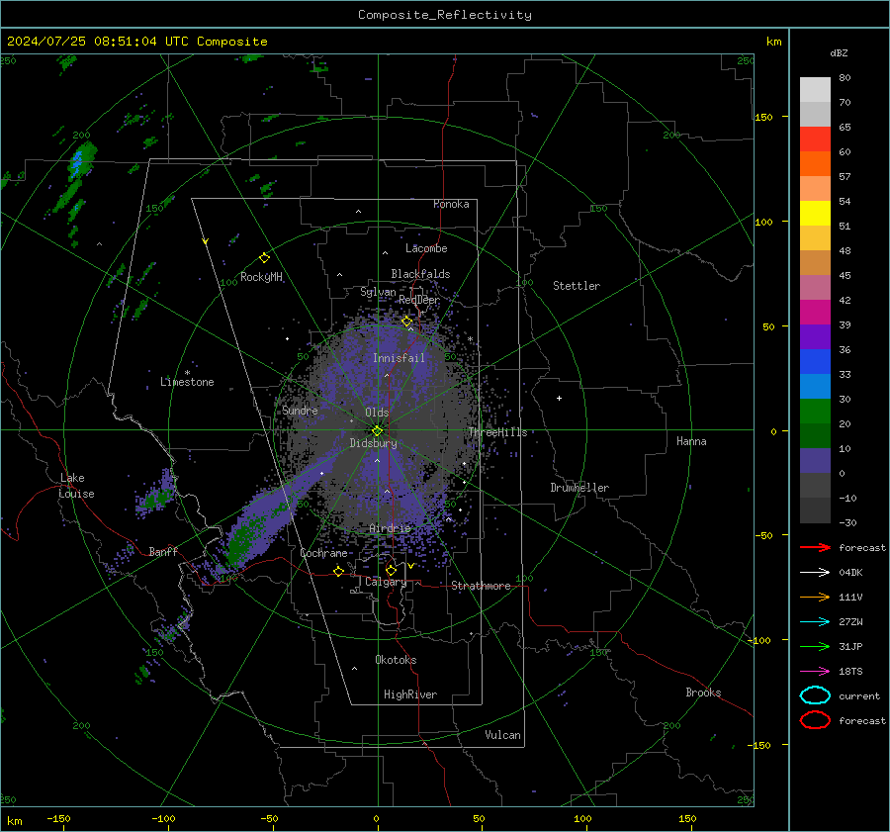The width and height of the screenshot is (890, 832).
Task: Click the yellow diamond marker near RockyMH
Action: point(264,258)
